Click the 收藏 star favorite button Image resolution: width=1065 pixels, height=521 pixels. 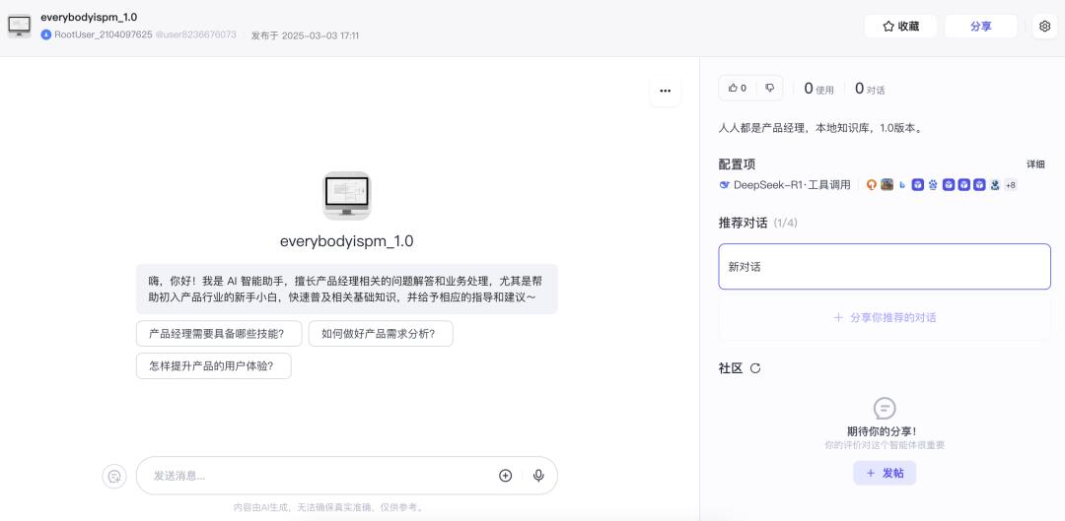[900, 27]
